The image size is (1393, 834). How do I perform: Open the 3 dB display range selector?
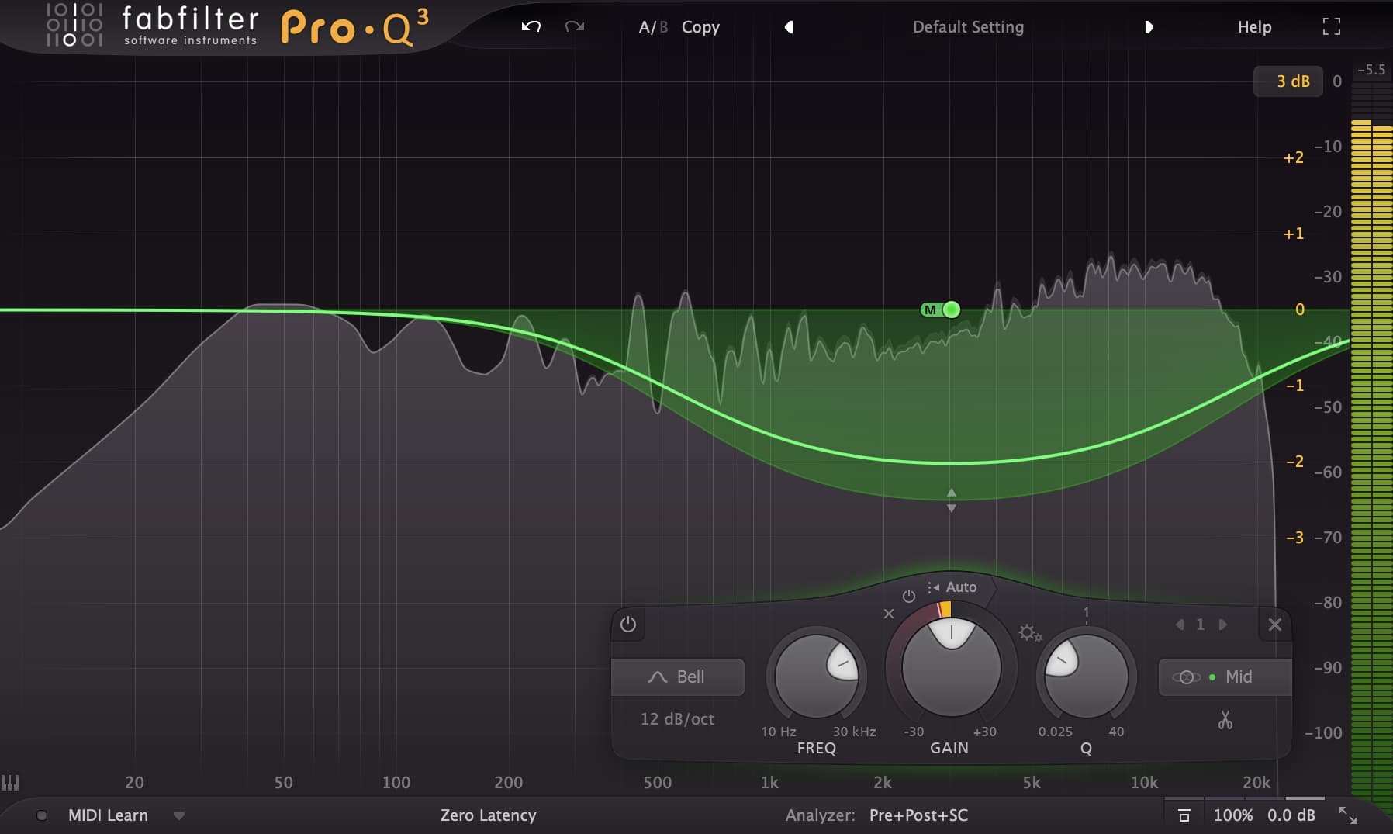1288,81
